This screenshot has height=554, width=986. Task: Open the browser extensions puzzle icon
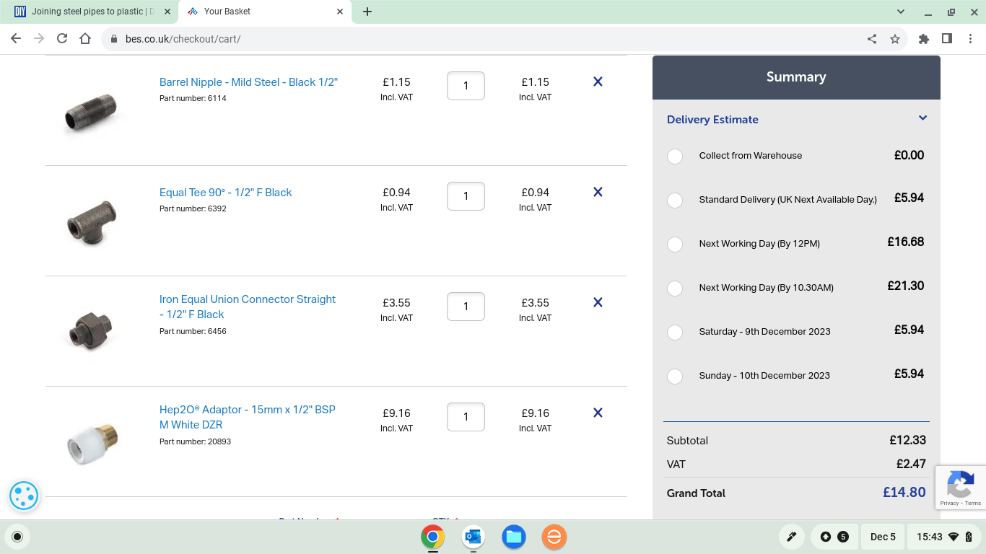point(924,39)
